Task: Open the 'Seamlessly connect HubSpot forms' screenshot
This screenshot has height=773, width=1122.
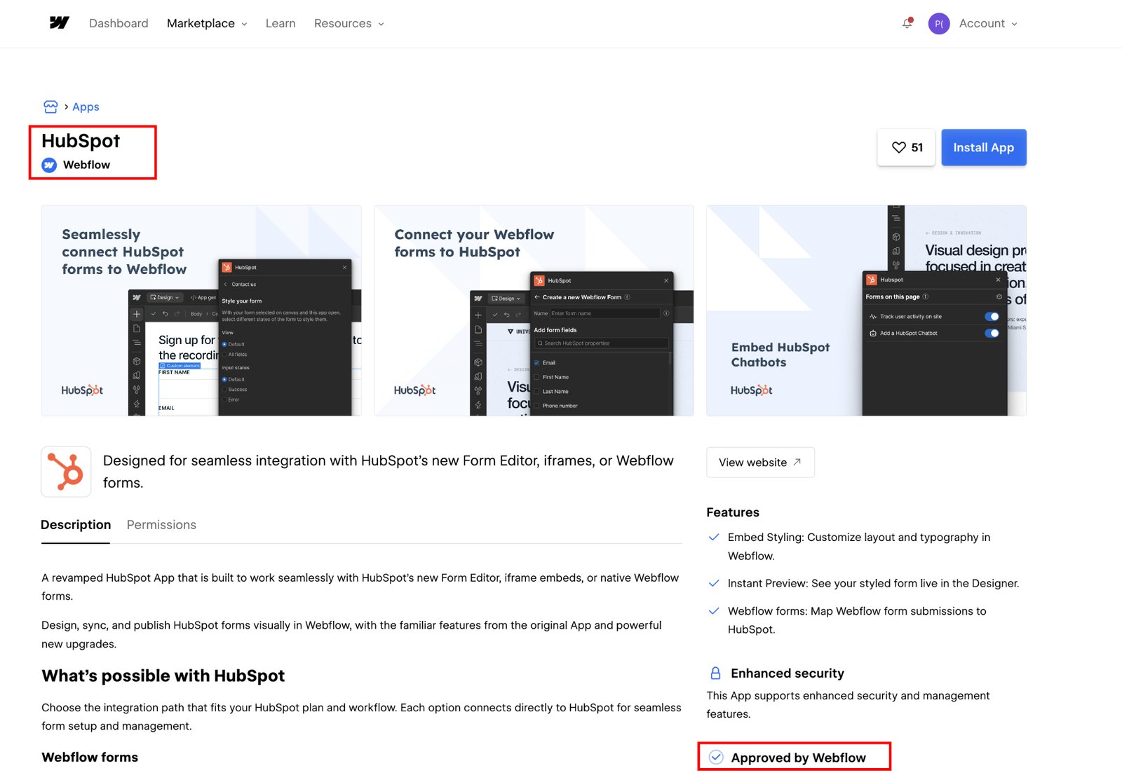Action: tap(201, 310)
